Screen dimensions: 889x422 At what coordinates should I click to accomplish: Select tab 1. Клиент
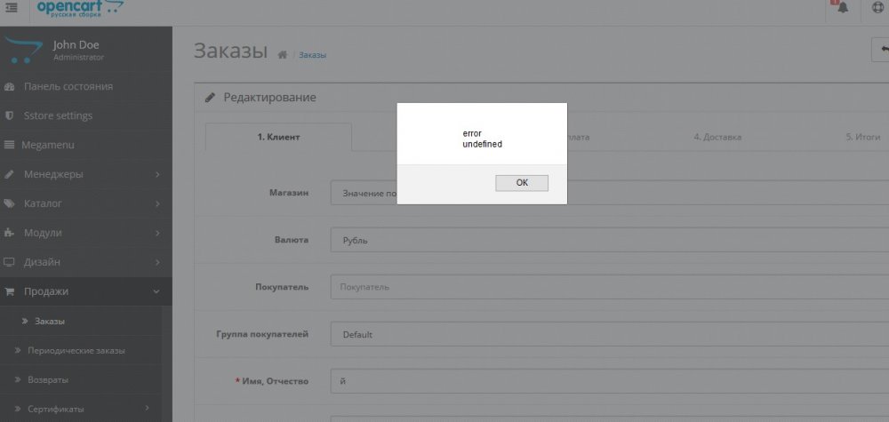coord(278,137)
